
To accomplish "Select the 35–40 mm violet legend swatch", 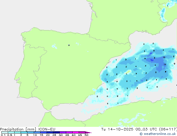I will click(x=69, y=132).
